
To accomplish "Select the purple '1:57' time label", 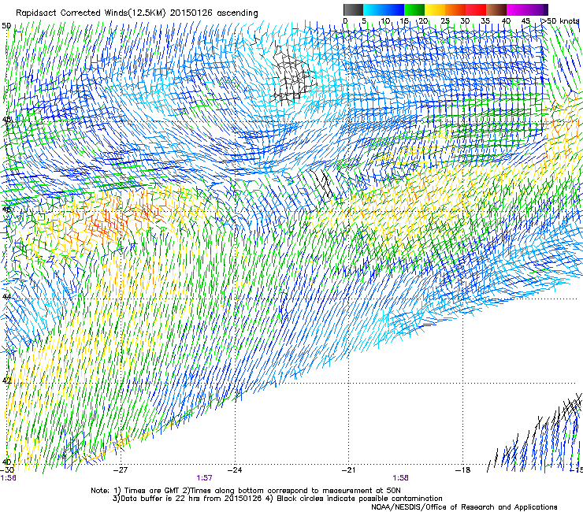I will coord(204,478).
